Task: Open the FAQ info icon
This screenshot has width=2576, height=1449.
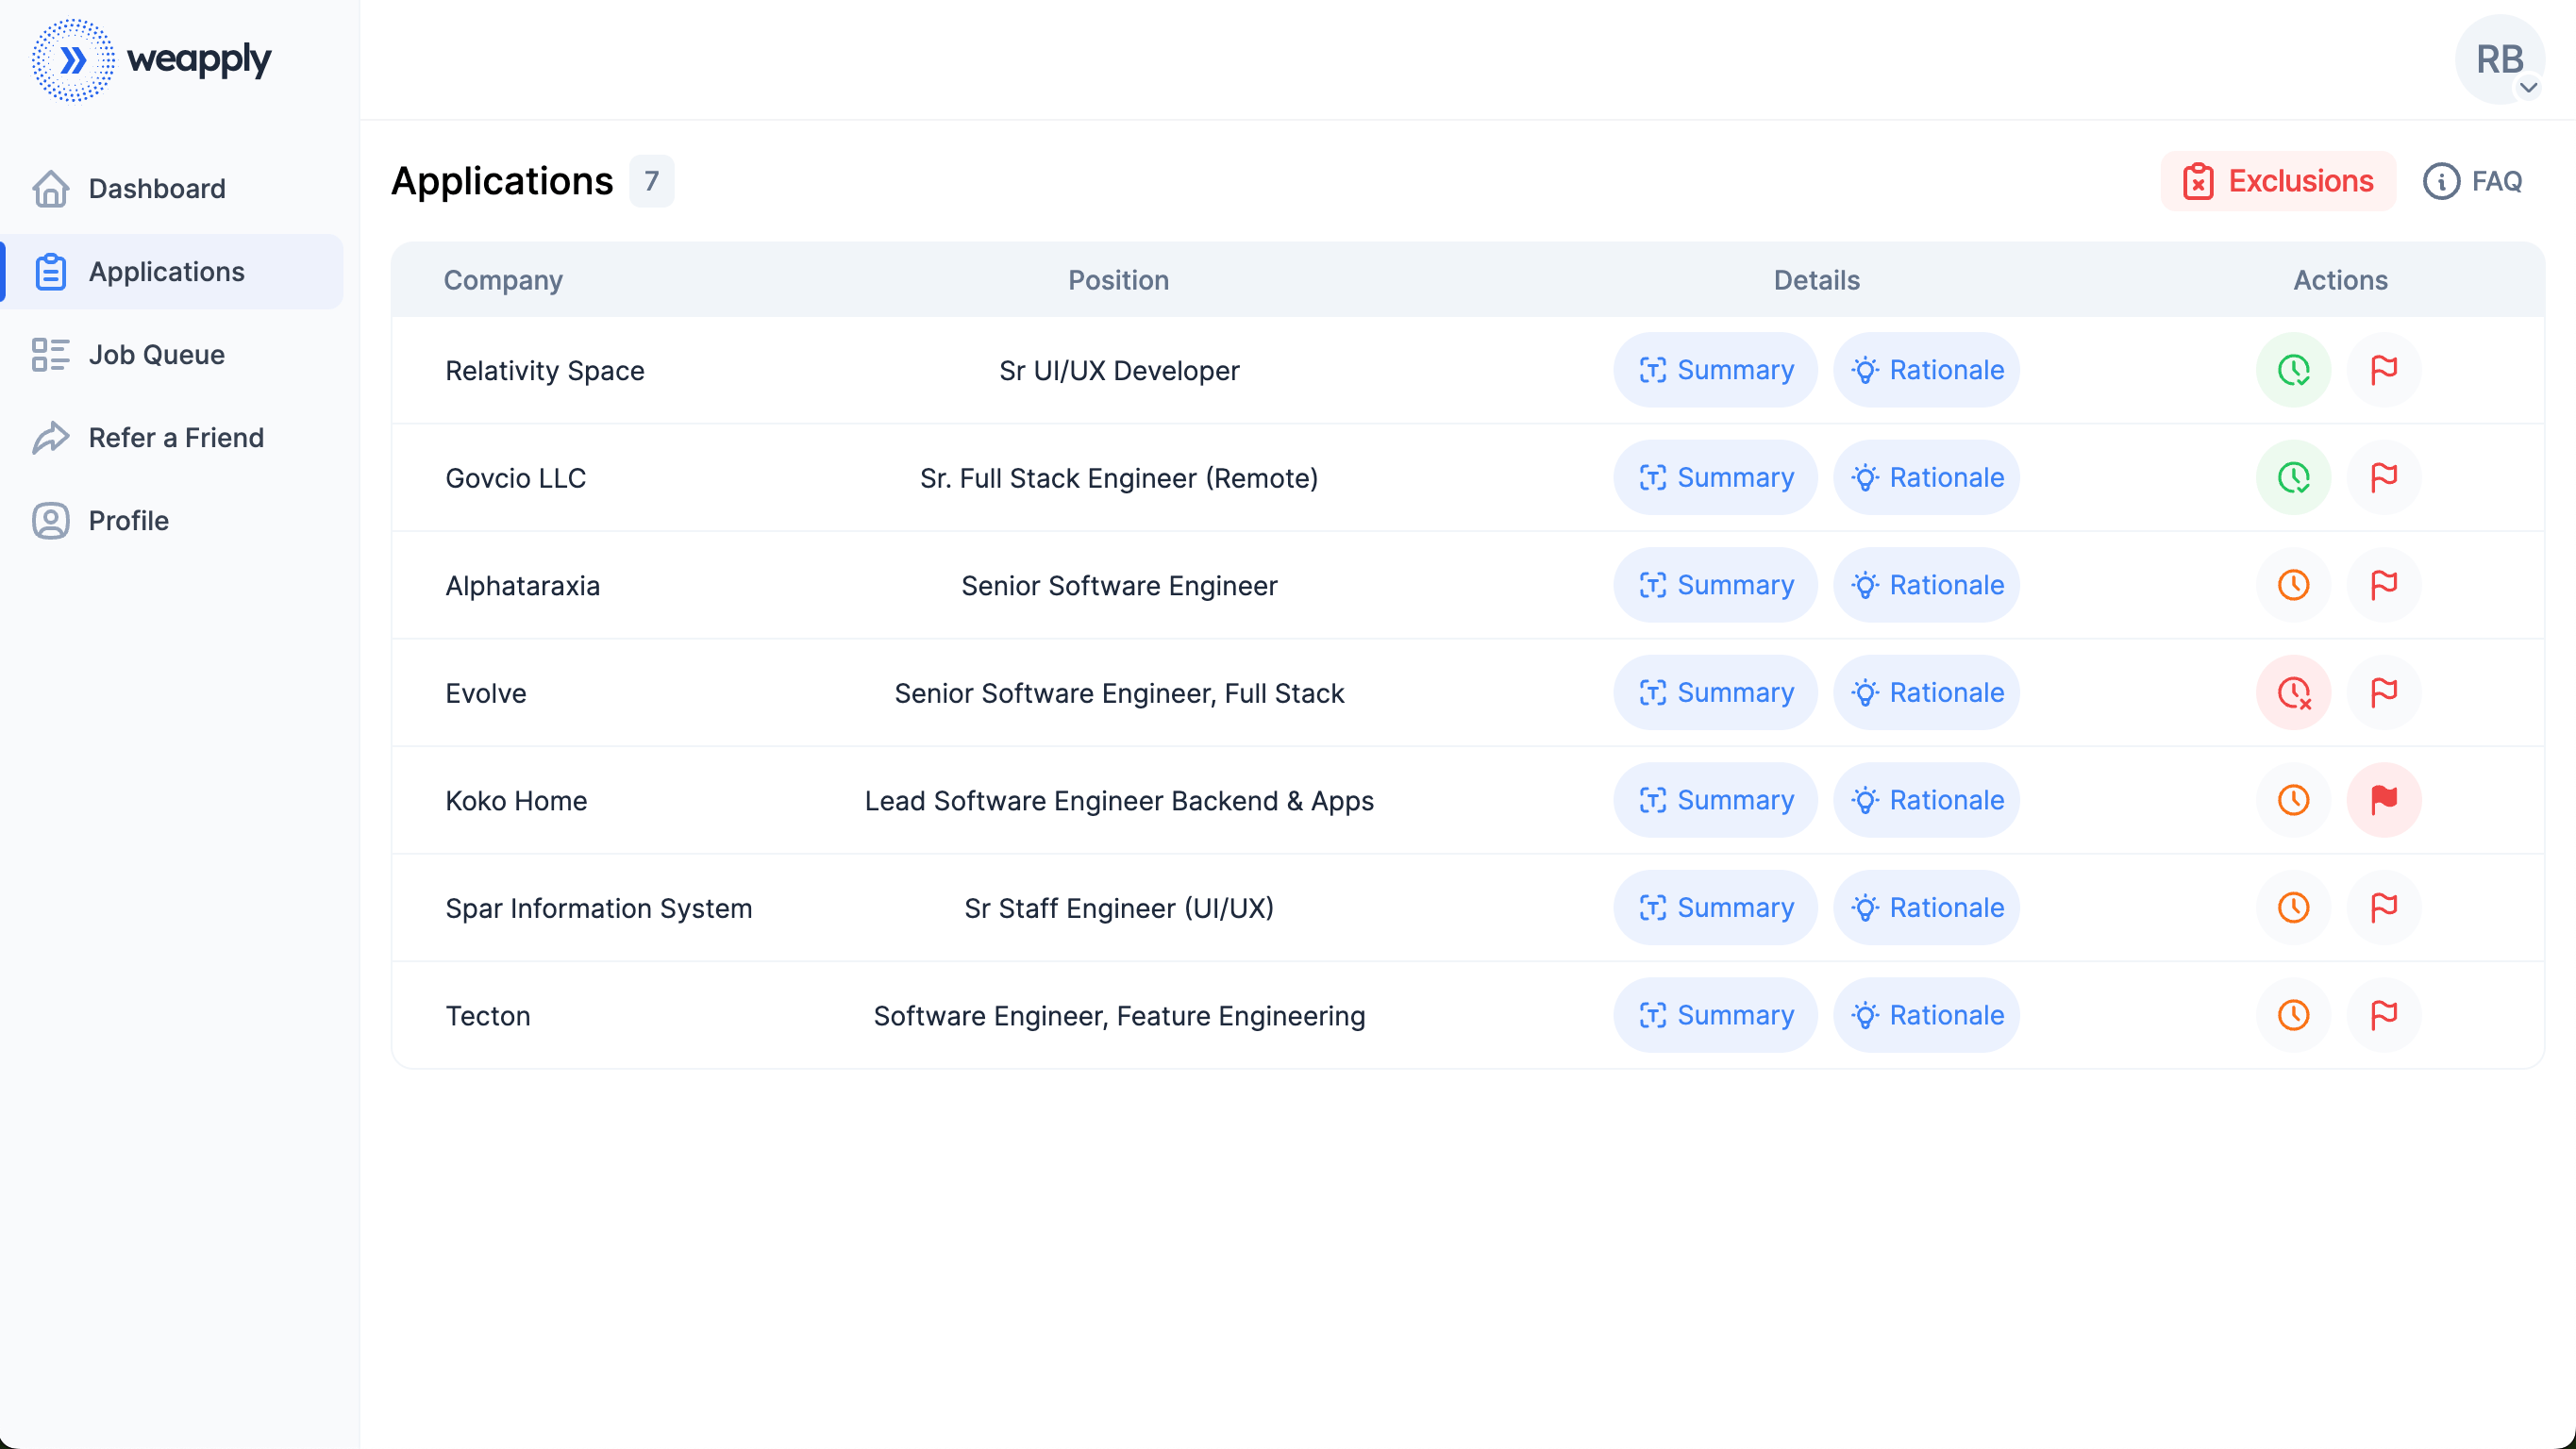Action: pyautogui.click(x=2440, y=181)
